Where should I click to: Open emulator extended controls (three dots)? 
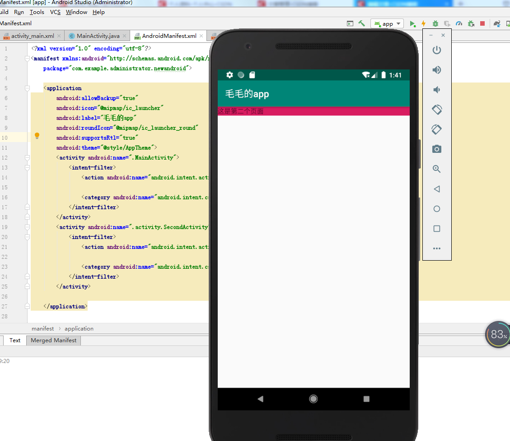pyautogui.click(x=437, y=248)
